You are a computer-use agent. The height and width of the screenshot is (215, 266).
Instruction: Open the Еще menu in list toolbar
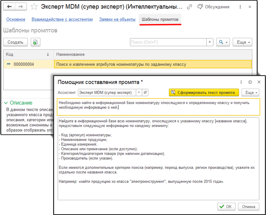click(x=242, y=42)
